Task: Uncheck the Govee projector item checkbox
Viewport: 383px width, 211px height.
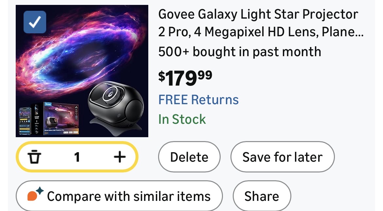Action: tap(35, 22)
